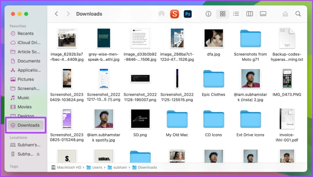Switch to column view
This screenshot has height=177, width=313.
250,14
